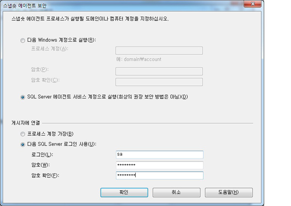
Task: Click the '프로세스 계정(A):' label
Action: coord(49,49)
